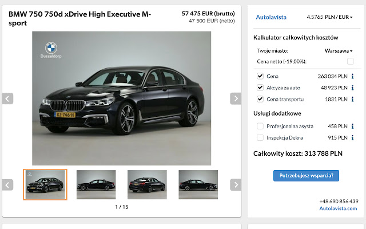Open info icon beside Profesjonalna asysta
This screenshot has height=229, width=366.
click(x=352, y=126)
